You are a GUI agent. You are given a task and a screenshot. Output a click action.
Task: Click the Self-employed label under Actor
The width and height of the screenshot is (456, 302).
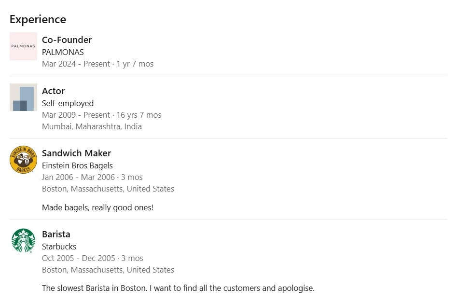tap(68, 103)
